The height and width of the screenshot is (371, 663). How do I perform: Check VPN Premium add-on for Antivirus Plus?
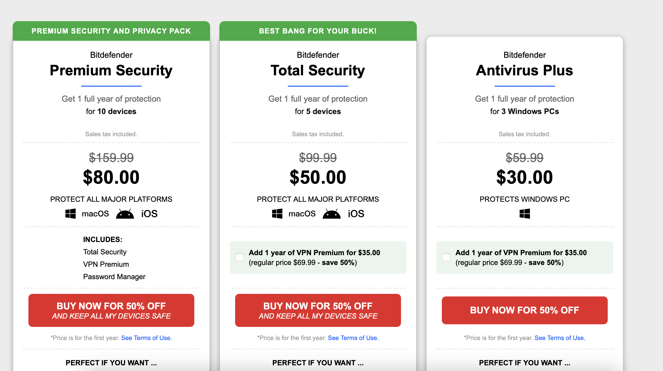tap(446, 257)
